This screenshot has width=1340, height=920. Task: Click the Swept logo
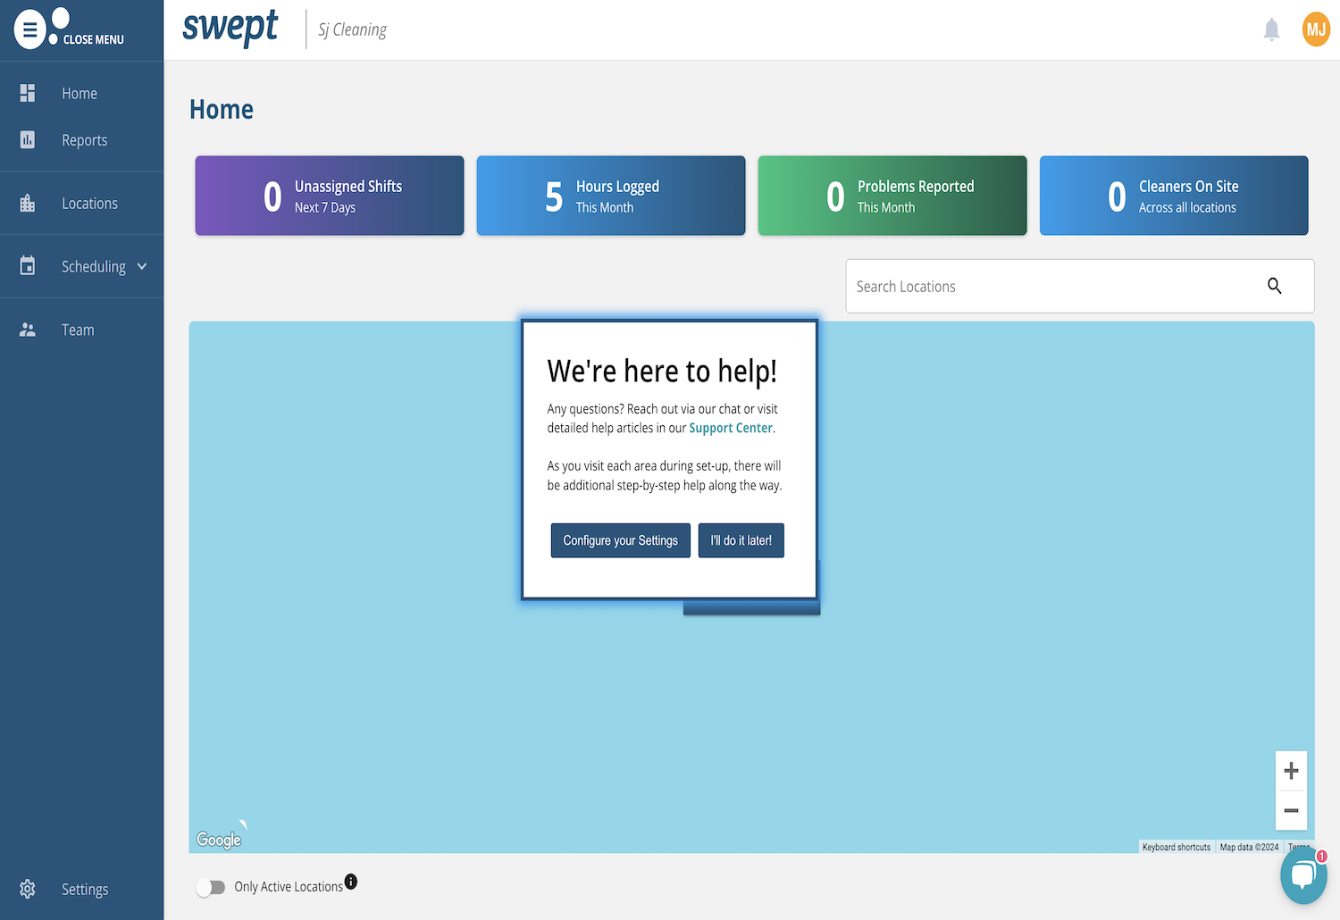[230, 29]
